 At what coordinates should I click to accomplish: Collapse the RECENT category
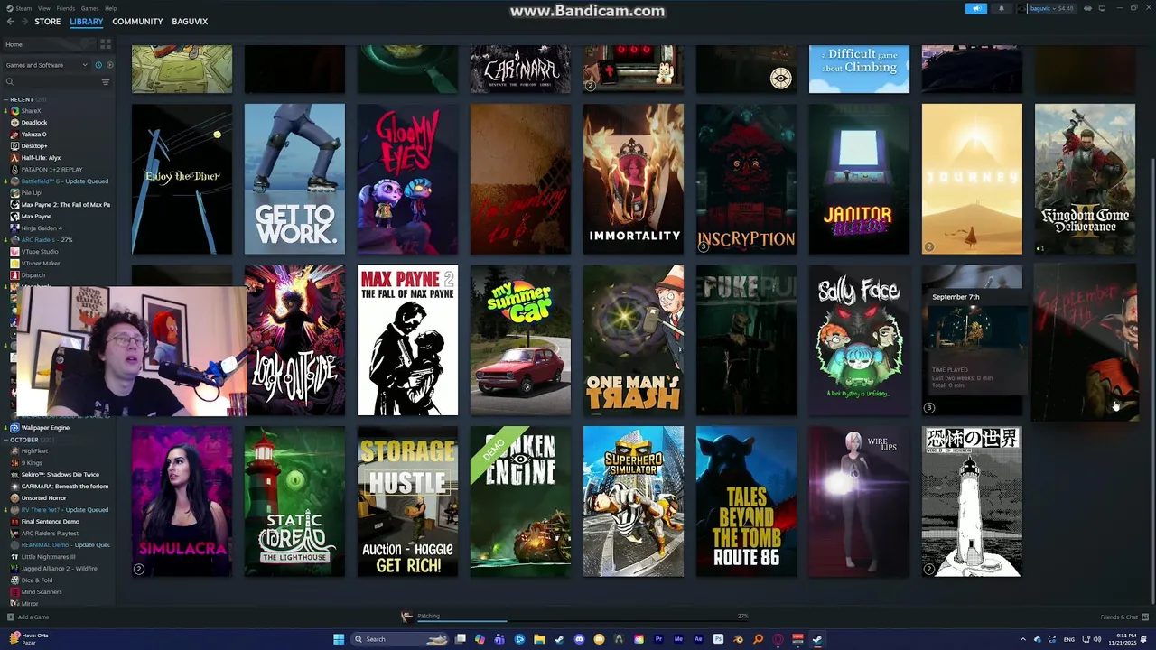tap(24, 99)
